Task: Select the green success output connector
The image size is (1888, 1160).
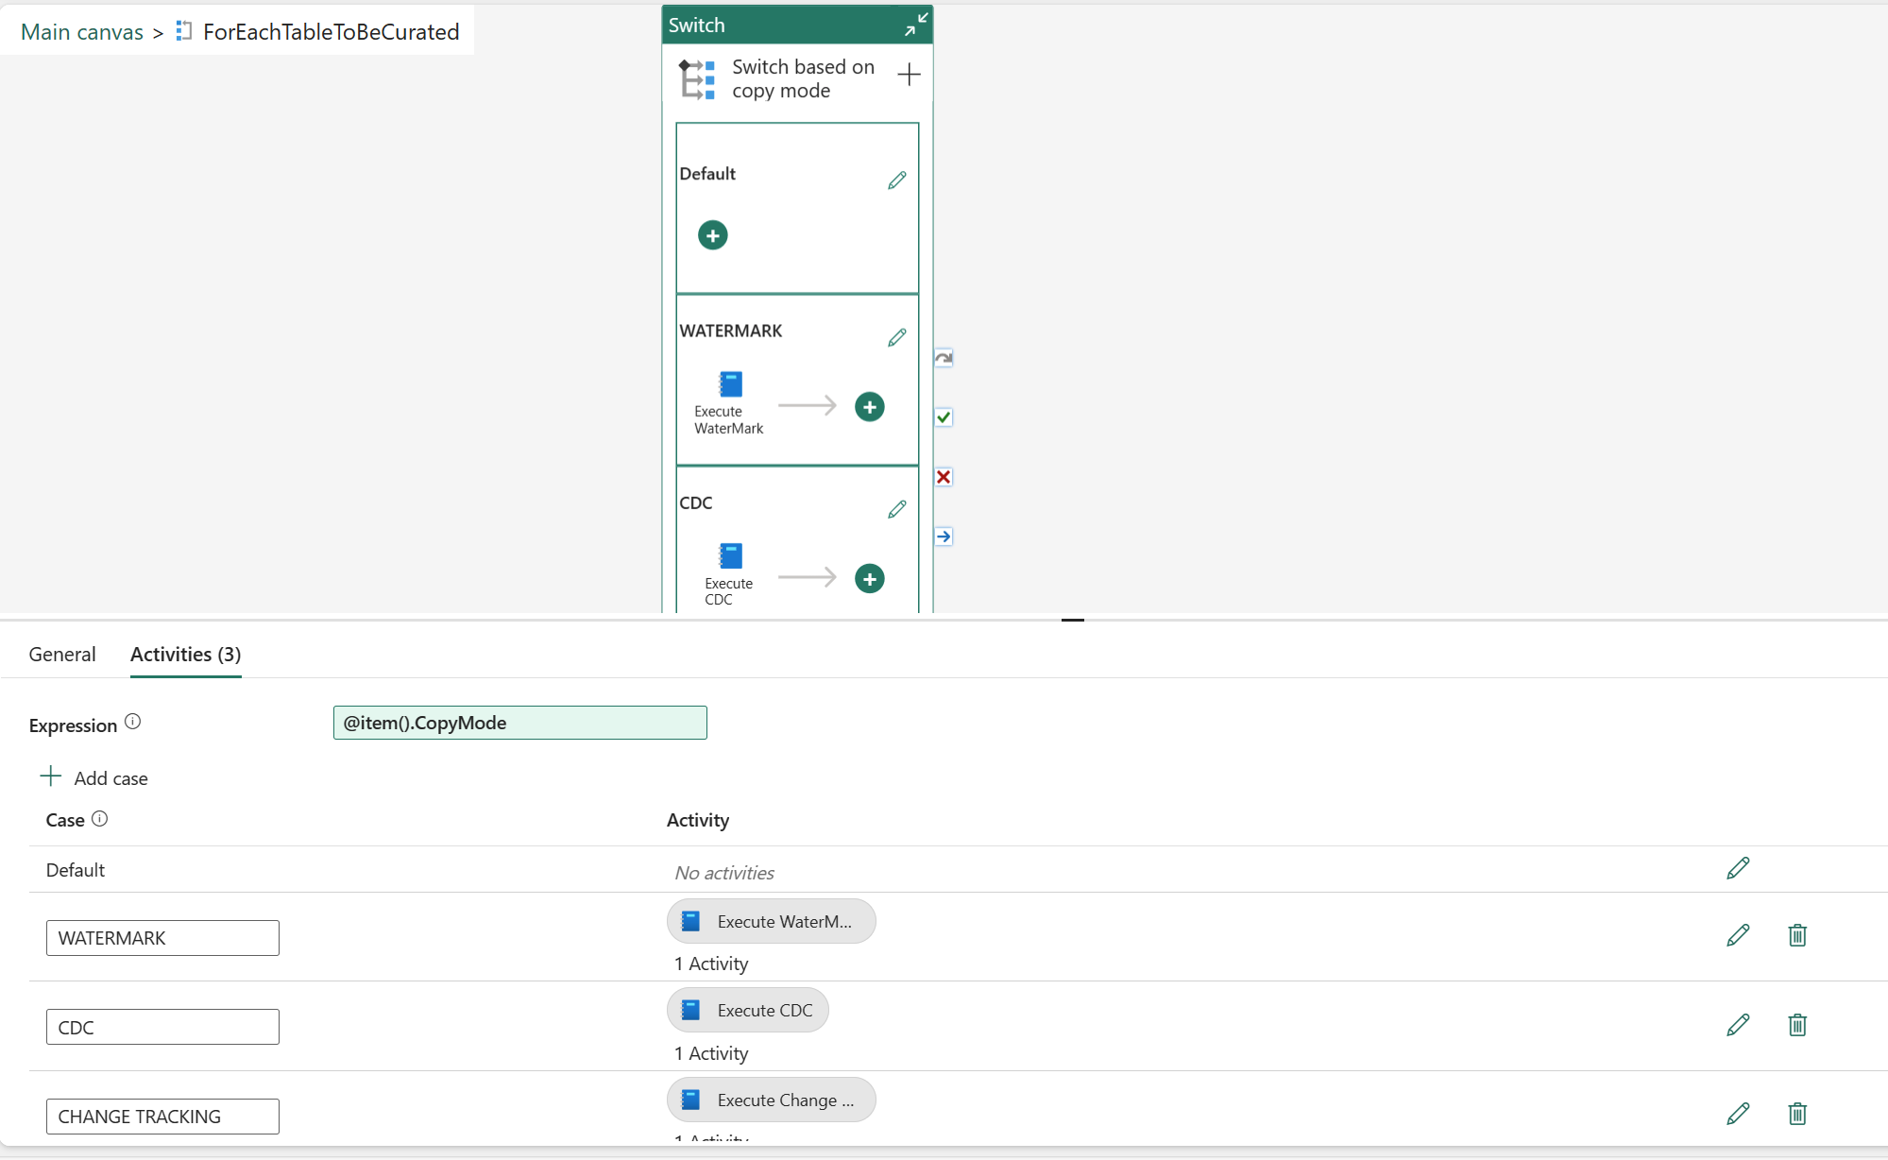Action: (x=944, y=417)
